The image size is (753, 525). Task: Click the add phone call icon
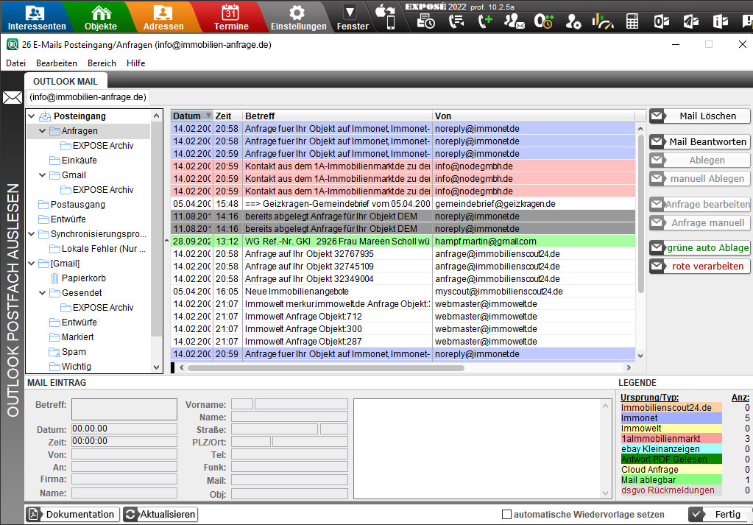pos(484,21)
